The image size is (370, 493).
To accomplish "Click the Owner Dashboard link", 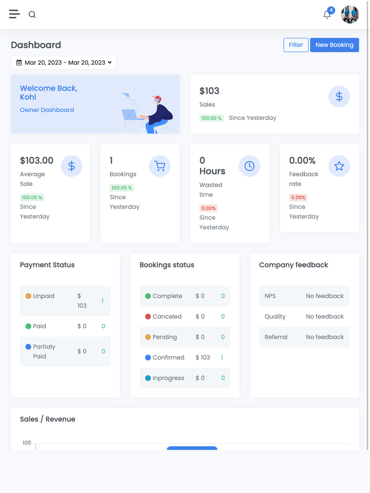I will coord(47,110).
